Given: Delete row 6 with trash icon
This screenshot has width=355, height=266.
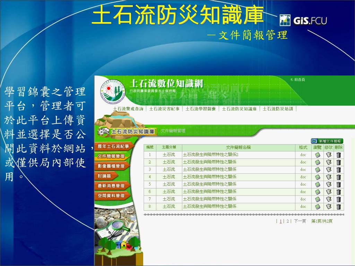Looking at the screenshot, I should pos(338,192).
